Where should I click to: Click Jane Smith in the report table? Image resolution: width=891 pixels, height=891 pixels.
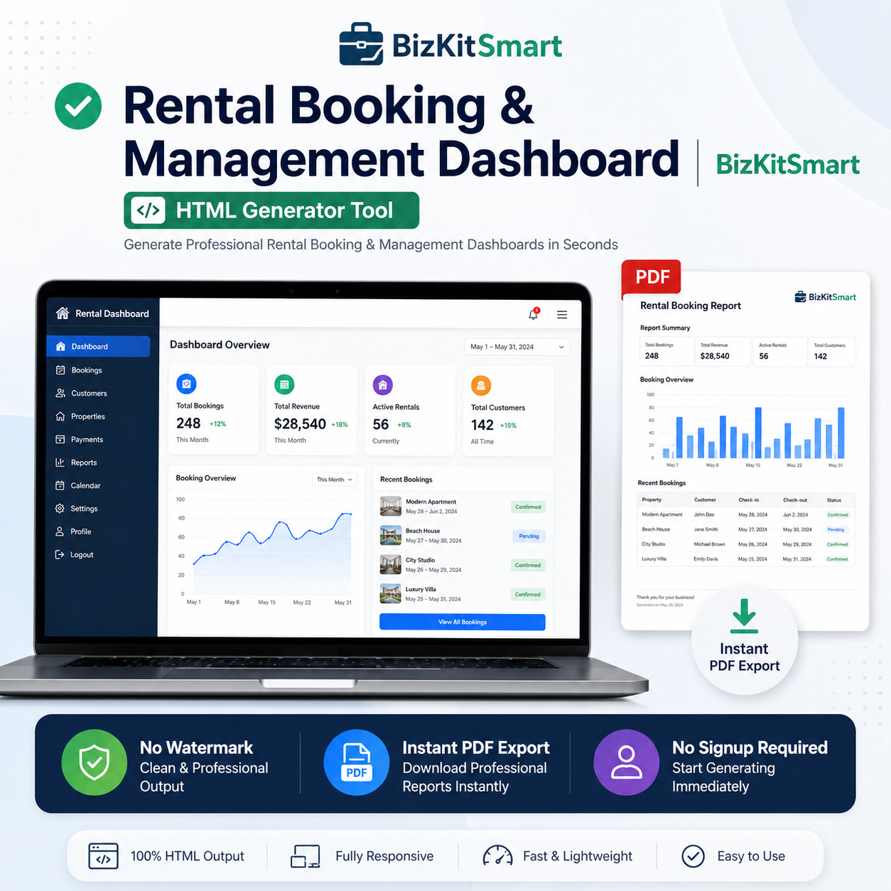tap(706, 529)
